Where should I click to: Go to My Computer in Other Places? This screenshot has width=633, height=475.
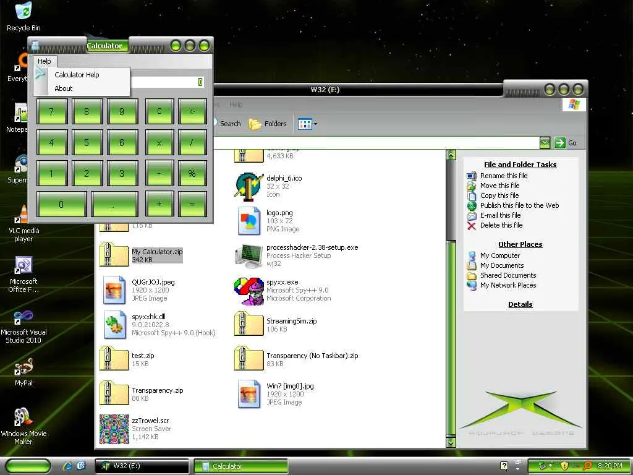click(x=499, y=255)
